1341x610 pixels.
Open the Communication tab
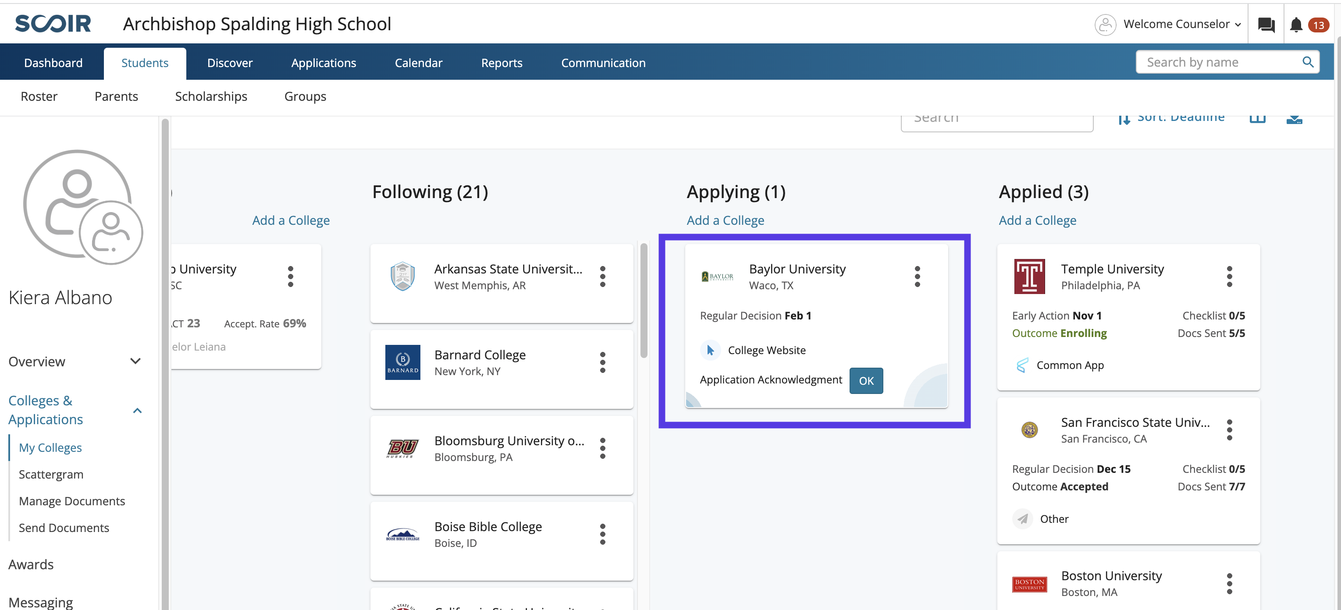(603, 63)
